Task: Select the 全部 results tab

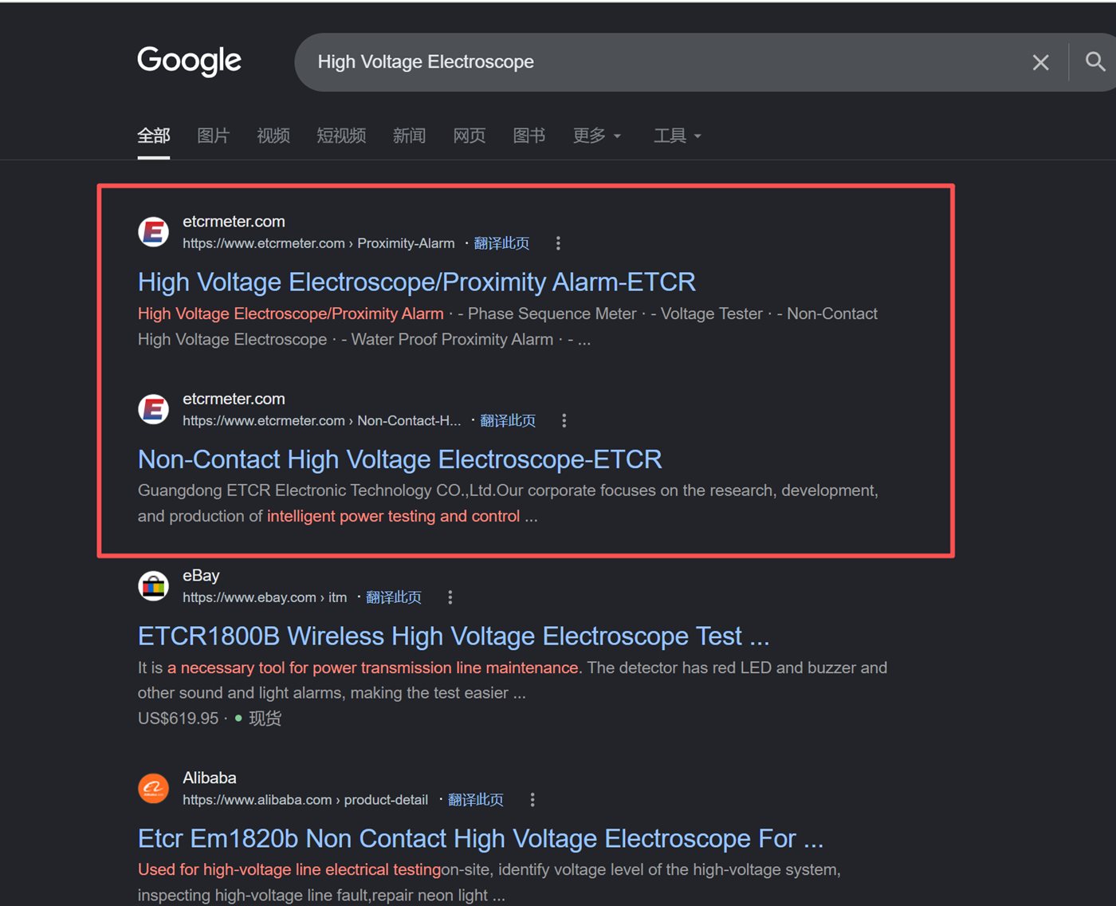Action: coord(154,136)
